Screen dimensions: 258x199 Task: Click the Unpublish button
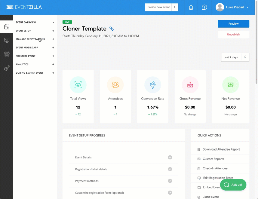[233, 34]
